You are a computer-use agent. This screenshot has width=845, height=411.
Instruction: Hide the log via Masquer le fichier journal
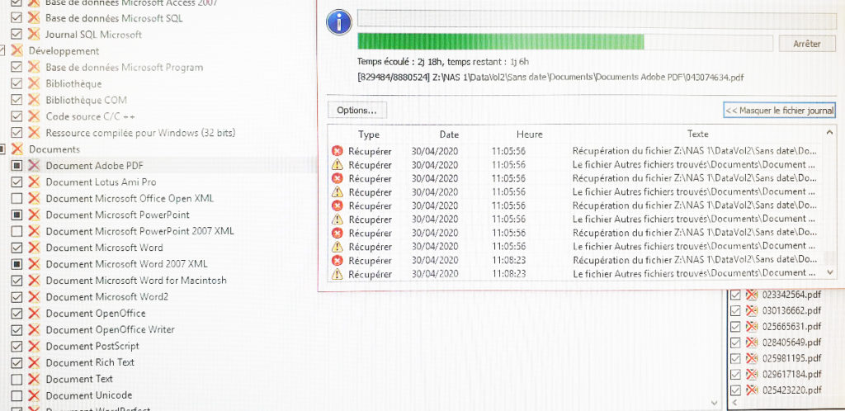click(779, 110)
